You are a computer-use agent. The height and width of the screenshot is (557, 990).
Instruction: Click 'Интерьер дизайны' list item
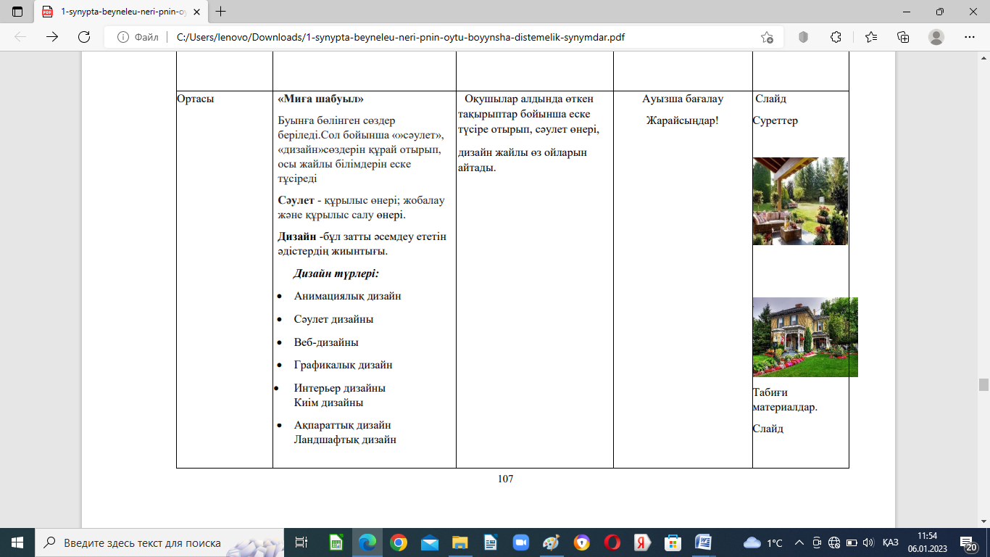[x=340, y=388]
